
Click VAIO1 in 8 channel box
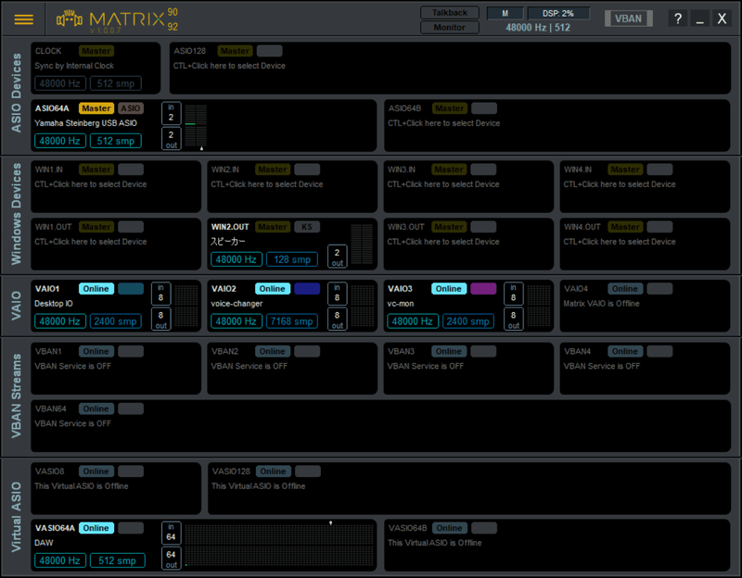click(160, 294)
